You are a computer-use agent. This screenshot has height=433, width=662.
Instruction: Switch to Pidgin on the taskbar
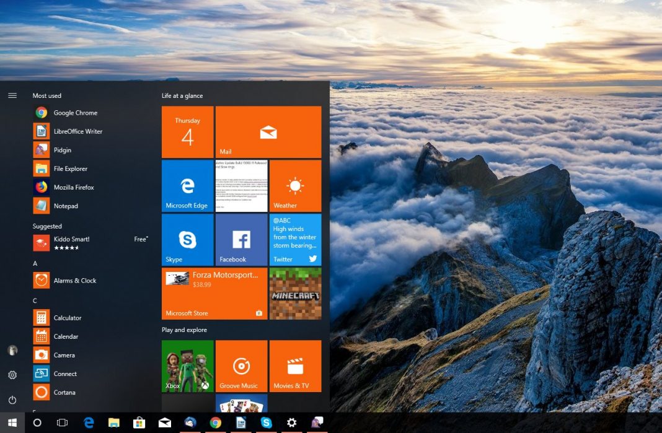(x=317, y=422)
